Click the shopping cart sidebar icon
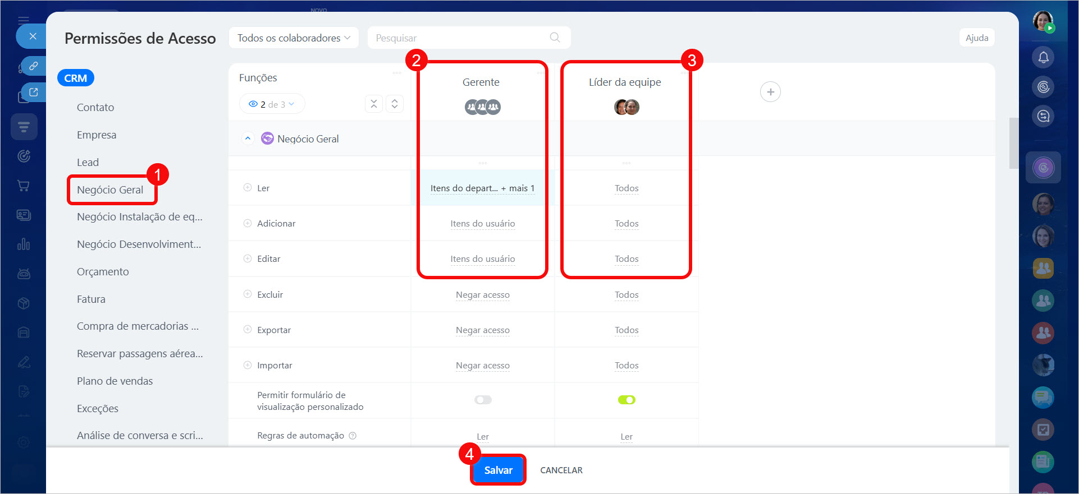 24,186
